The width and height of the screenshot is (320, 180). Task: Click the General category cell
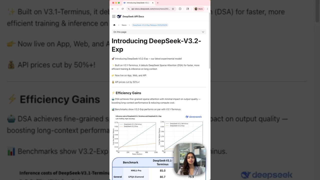[x=118, y=177]
